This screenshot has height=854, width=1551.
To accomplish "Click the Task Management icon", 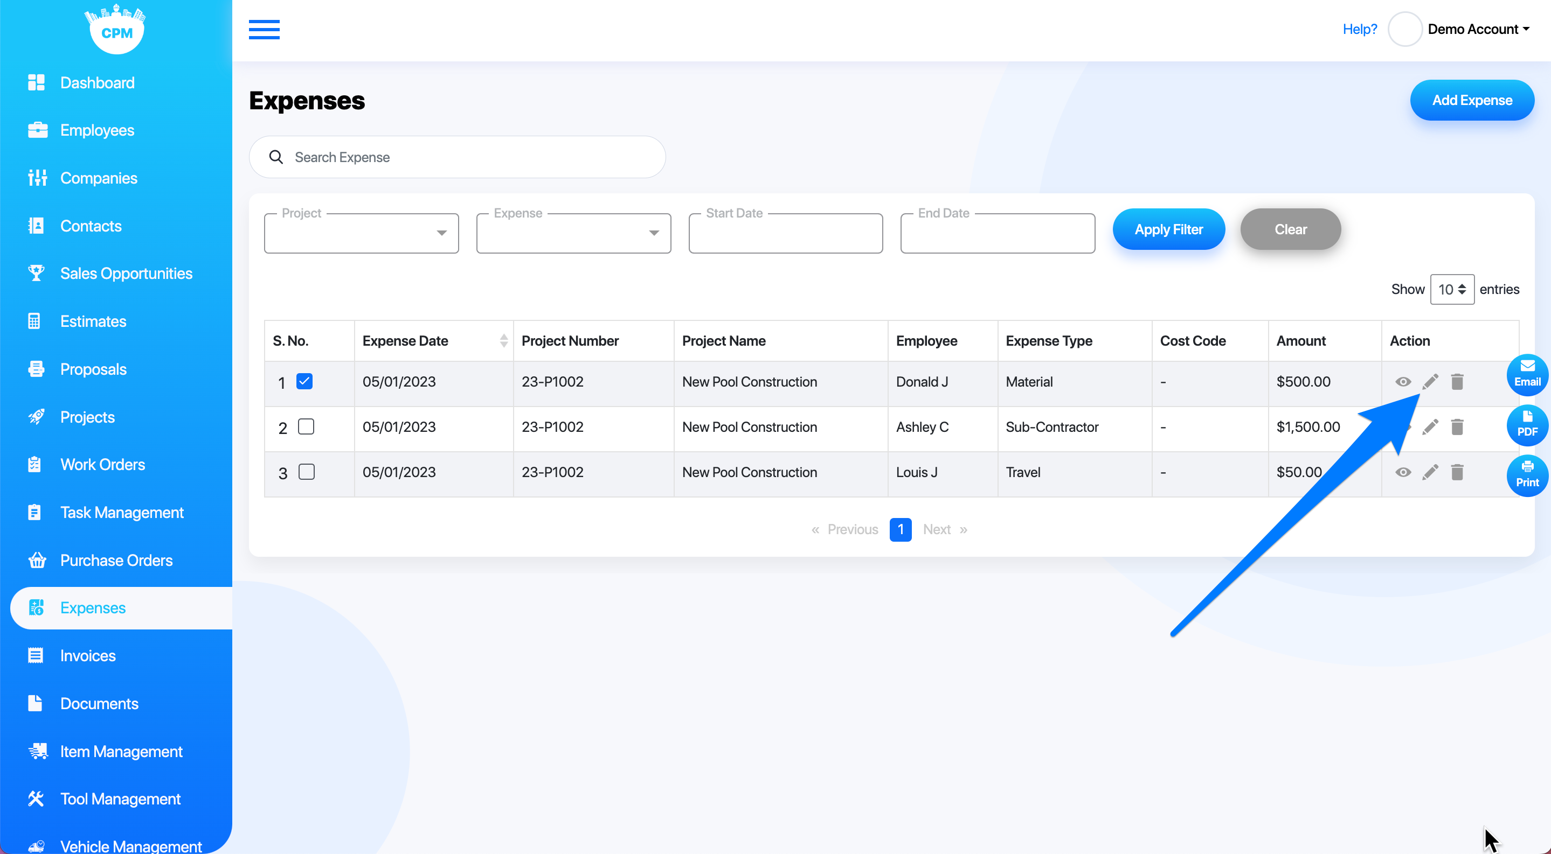I will pos(34,512).
